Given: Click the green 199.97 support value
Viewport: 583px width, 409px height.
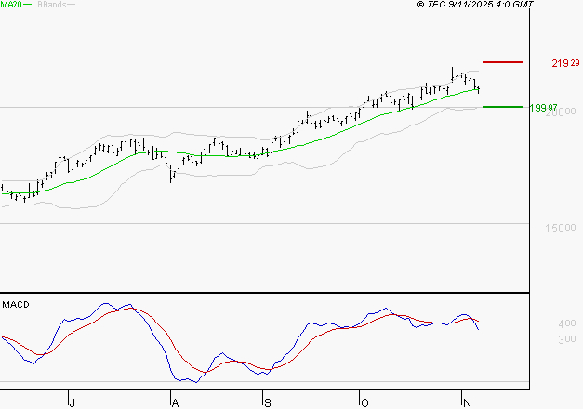Looking at the screenshot, I should coord(543,108).
